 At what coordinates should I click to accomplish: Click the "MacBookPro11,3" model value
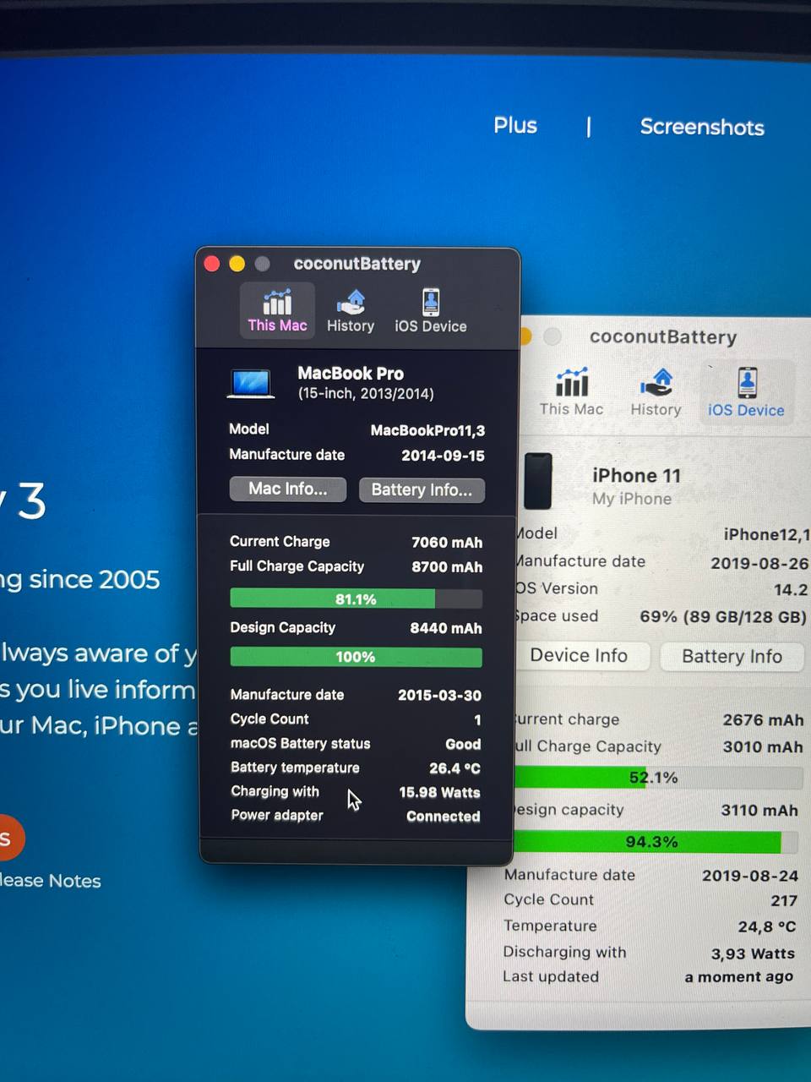point(427,430)
